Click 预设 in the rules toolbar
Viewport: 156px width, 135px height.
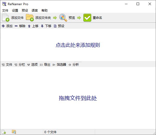click(x=61, y=26)
